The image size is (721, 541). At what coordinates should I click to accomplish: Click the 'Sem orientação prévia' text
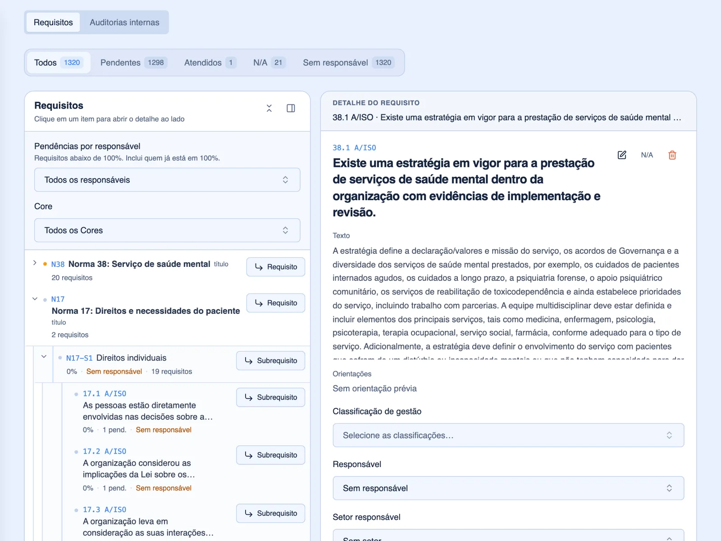[374, 389]
